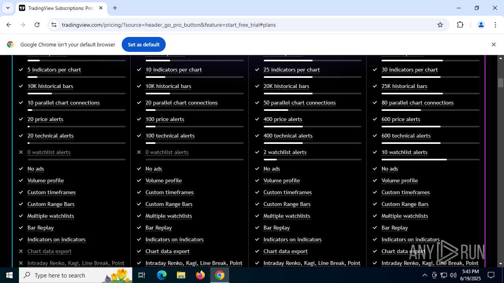Click 'Bar Replay' in the second plan column
This screenshot has height=283, width=504.
159,228
